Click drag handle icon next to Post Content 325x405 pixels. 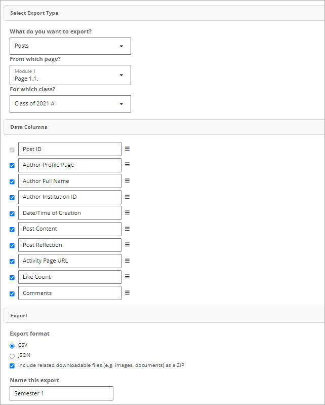[127, 229]
